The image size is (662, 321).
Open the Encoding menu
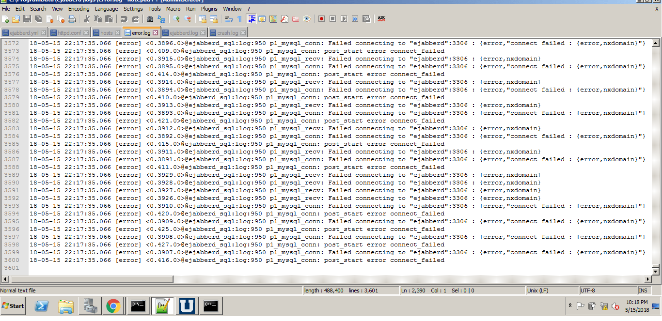79,9
